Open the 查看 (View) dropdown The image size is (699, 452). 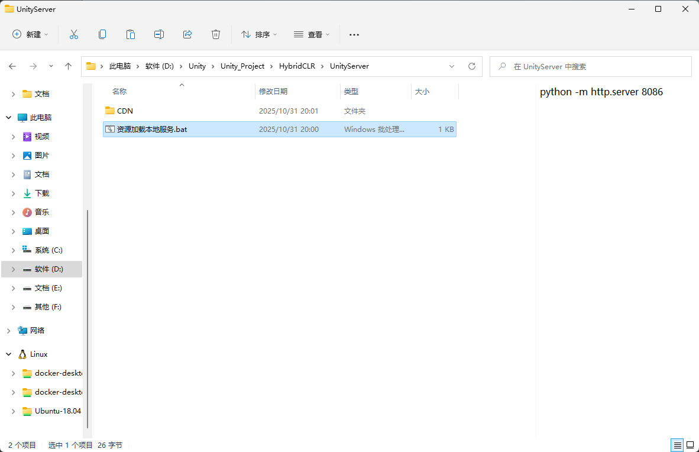click(x=312, y=34)
